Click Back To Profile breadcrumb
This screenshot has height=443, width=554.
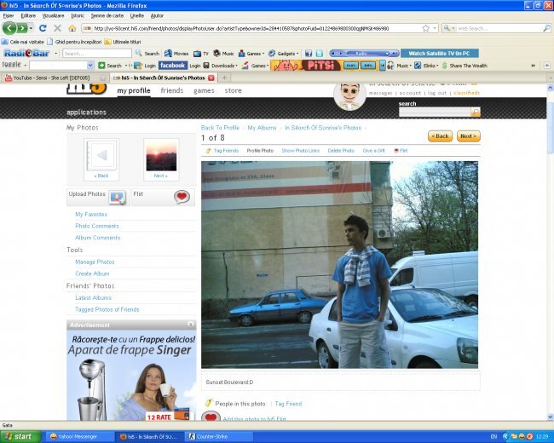coord(220,128)
